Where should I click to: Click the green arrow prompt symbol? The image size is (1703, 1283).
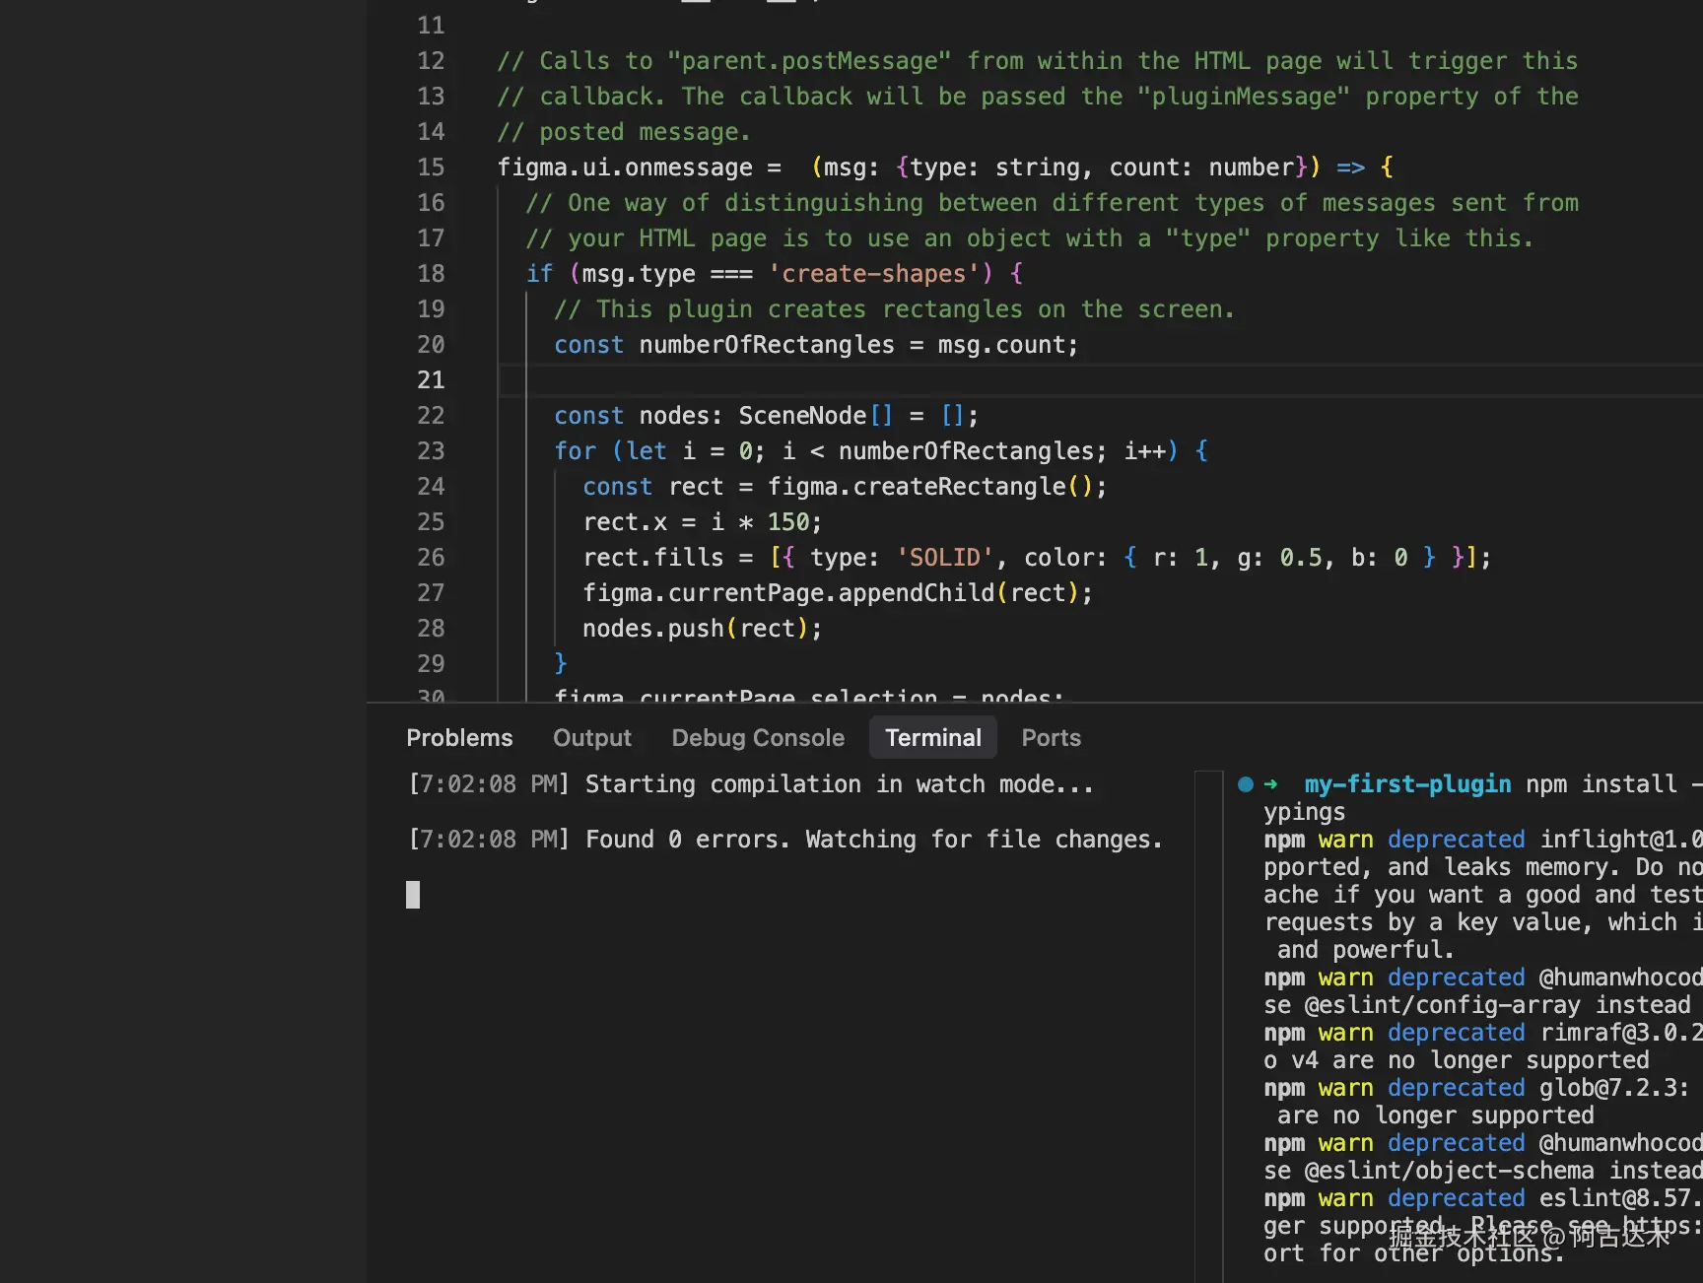tap(1271, 784)
